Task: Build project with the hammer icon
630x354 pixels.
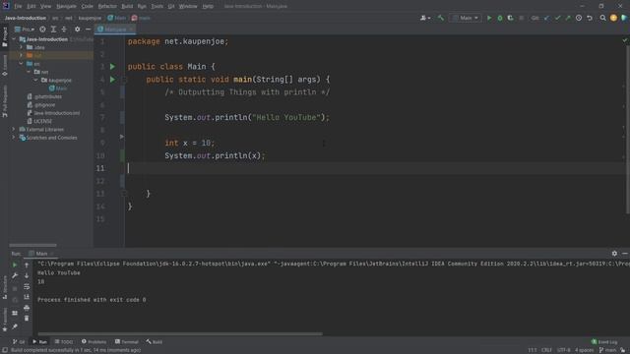Action: (441, 18)
